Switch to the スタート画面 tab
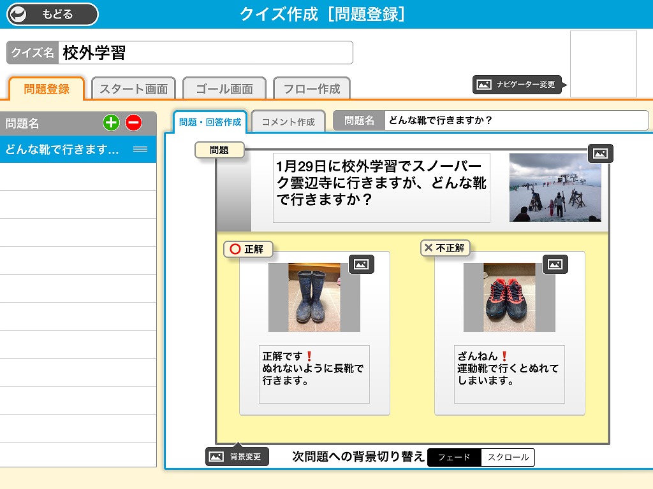This screenshot has width=653, height=489. (x=133, y=89)
